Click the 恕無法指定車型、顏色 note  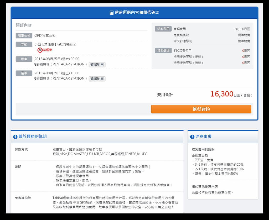pos(73,180)
